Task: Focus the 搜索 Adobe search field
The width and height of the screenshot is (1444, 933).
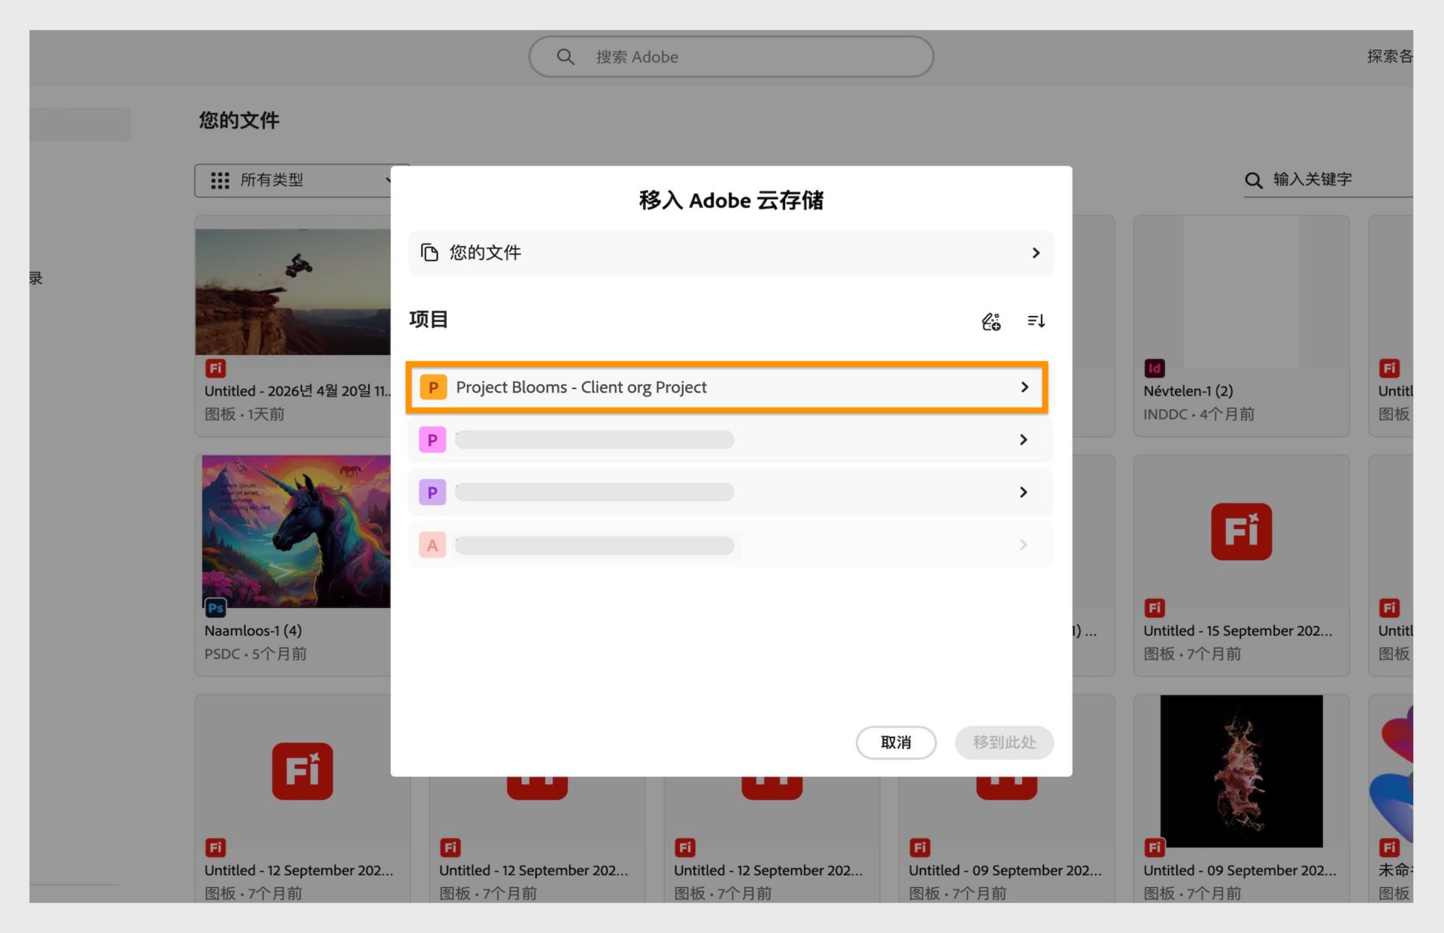Action: (x=731, y=57)
